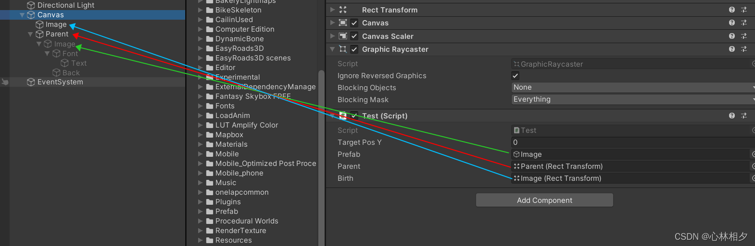Open the Resources folder
The height and width of the screenshot is (246, 755).
point(234,240)
